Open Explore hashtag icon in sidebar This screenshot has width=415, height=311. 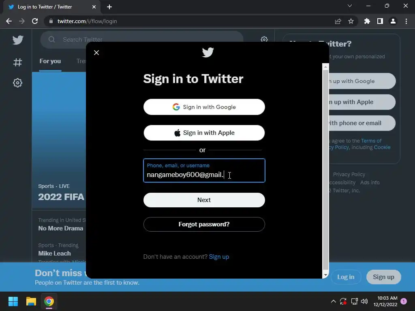(17, 62)
